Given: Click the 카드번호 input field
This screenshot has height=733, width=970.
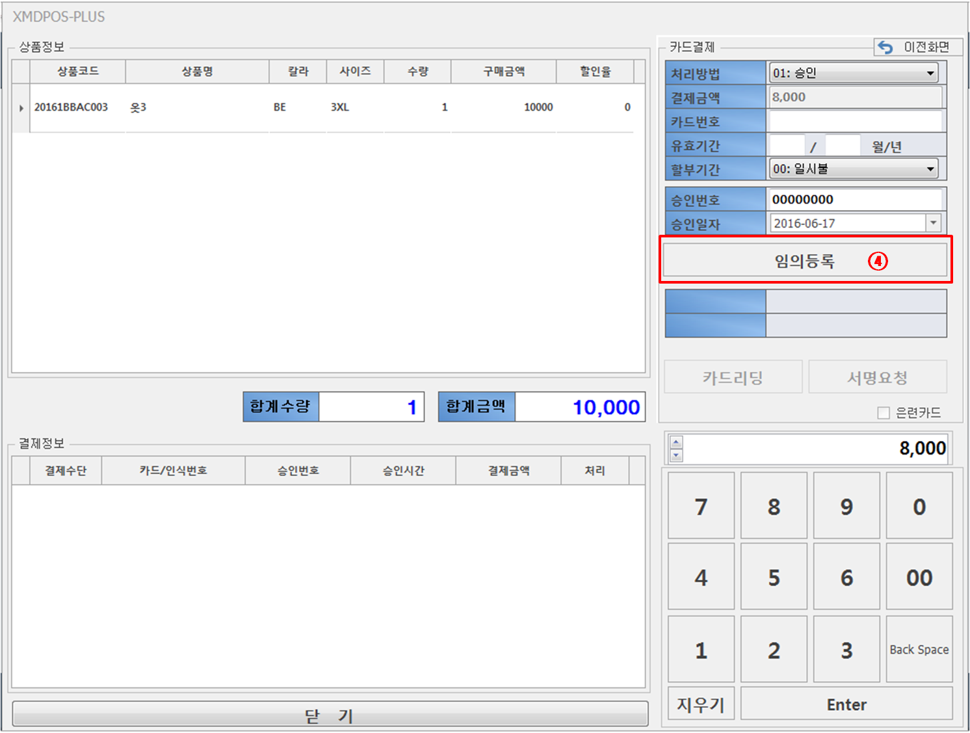Looking at the screenshot, I should (855, 121).
